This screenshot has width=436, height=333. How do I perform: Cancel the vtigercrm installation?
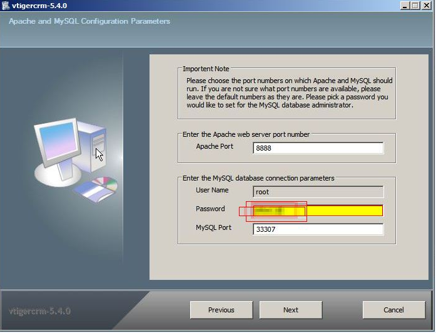393,310
